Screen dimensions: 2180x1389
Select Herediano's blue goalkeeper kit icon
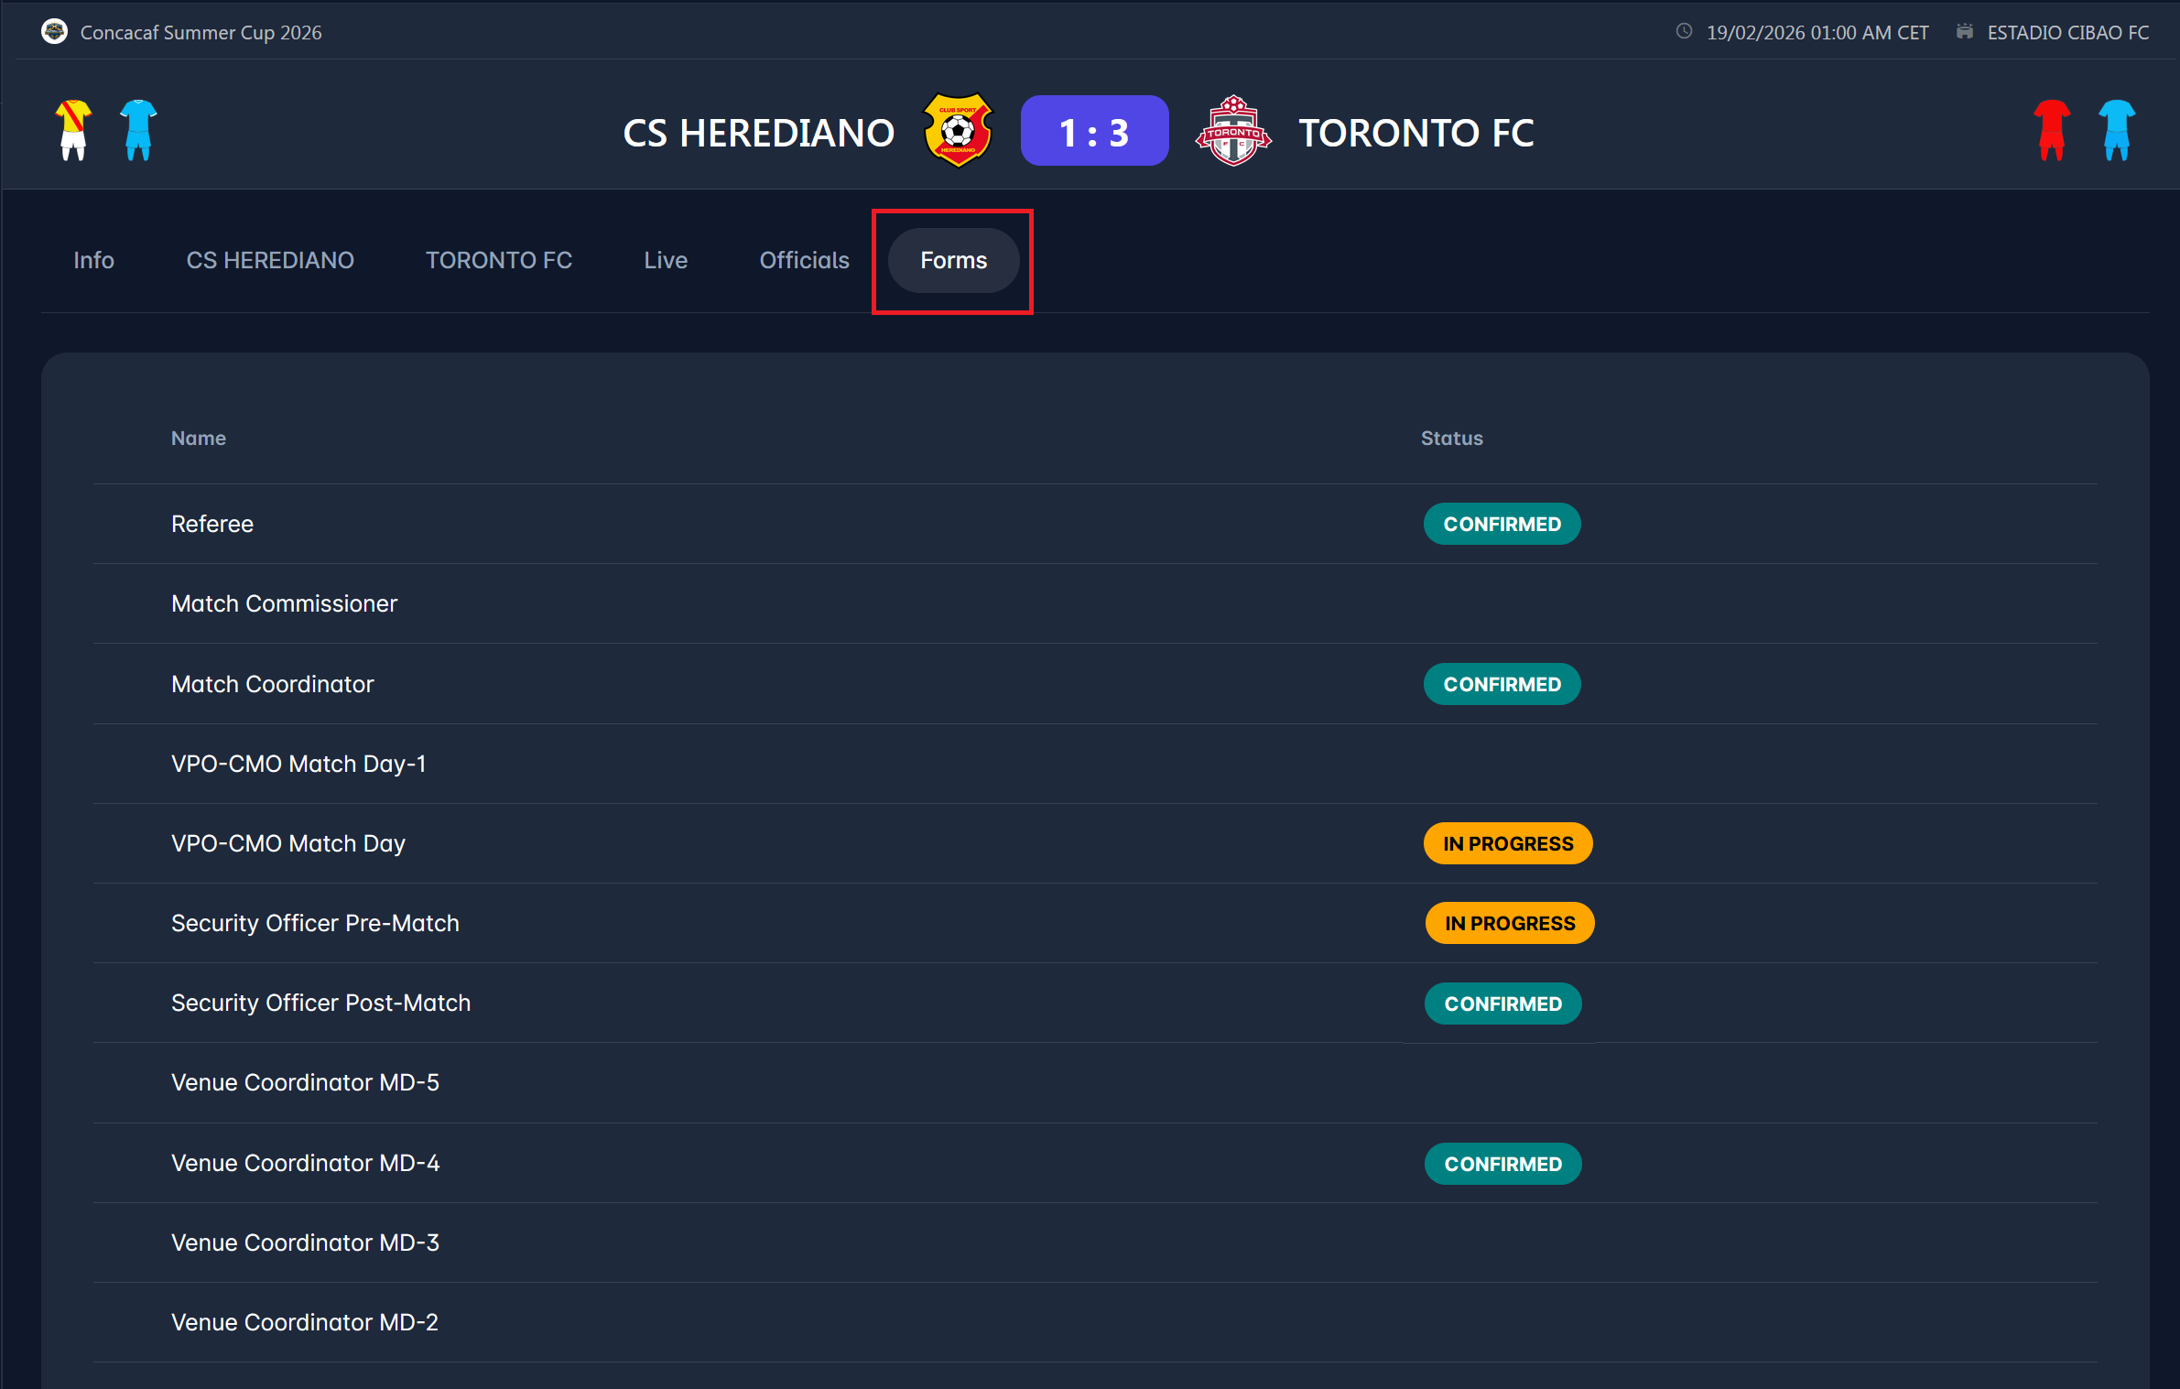tap(138, 130)
